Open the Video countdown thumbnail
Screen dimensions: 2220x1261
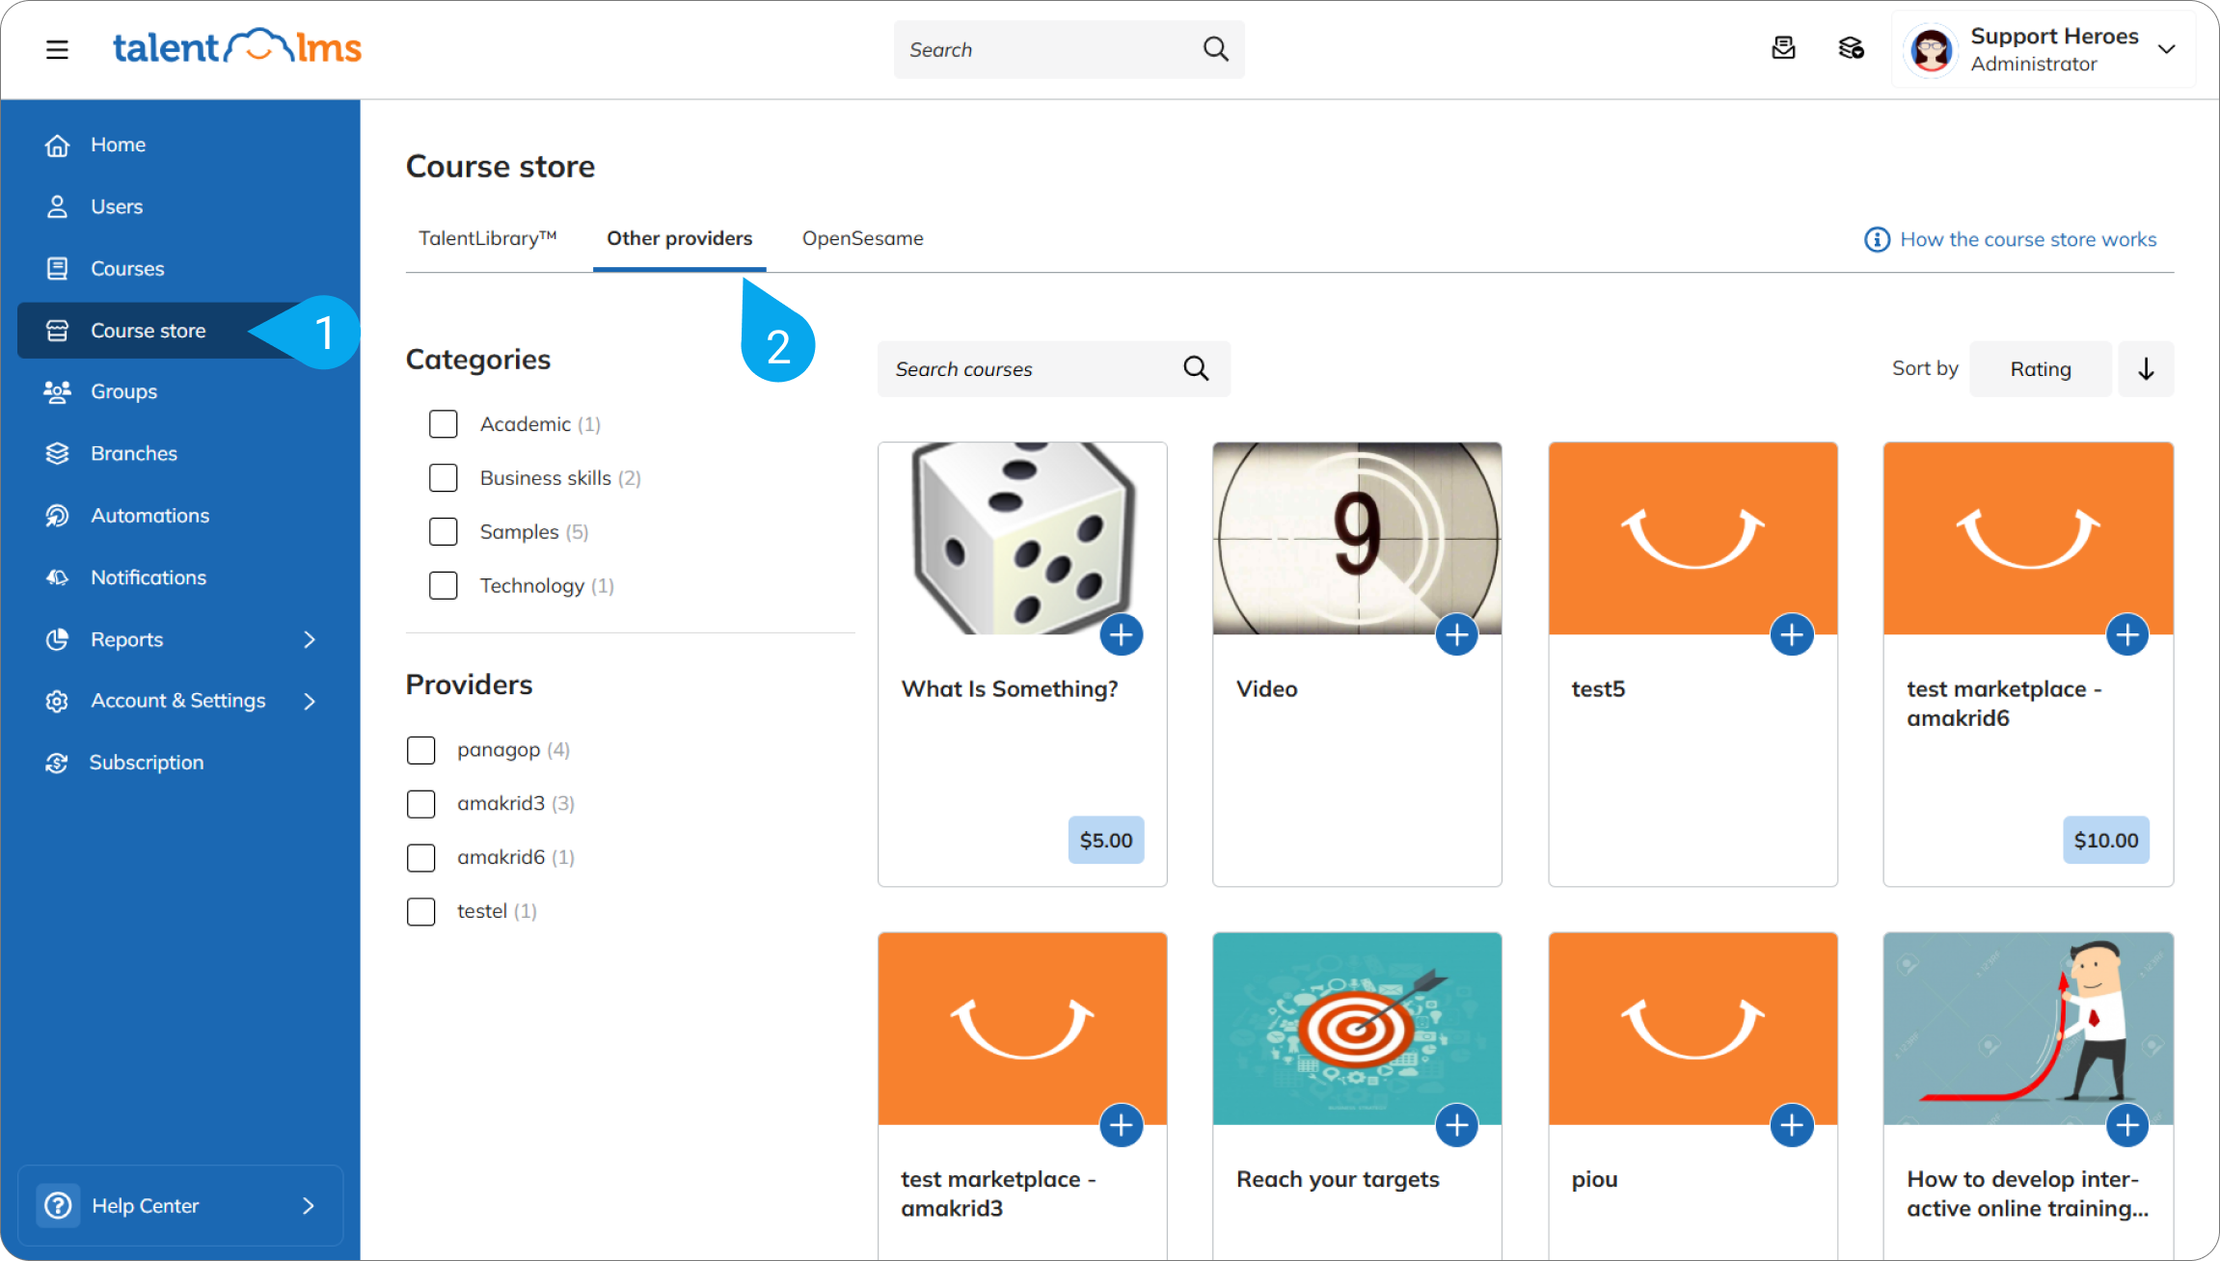point(1357,538)
